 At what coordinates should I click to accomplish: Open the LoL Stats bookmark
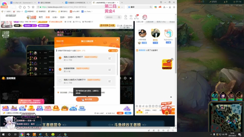coord(86,12)
